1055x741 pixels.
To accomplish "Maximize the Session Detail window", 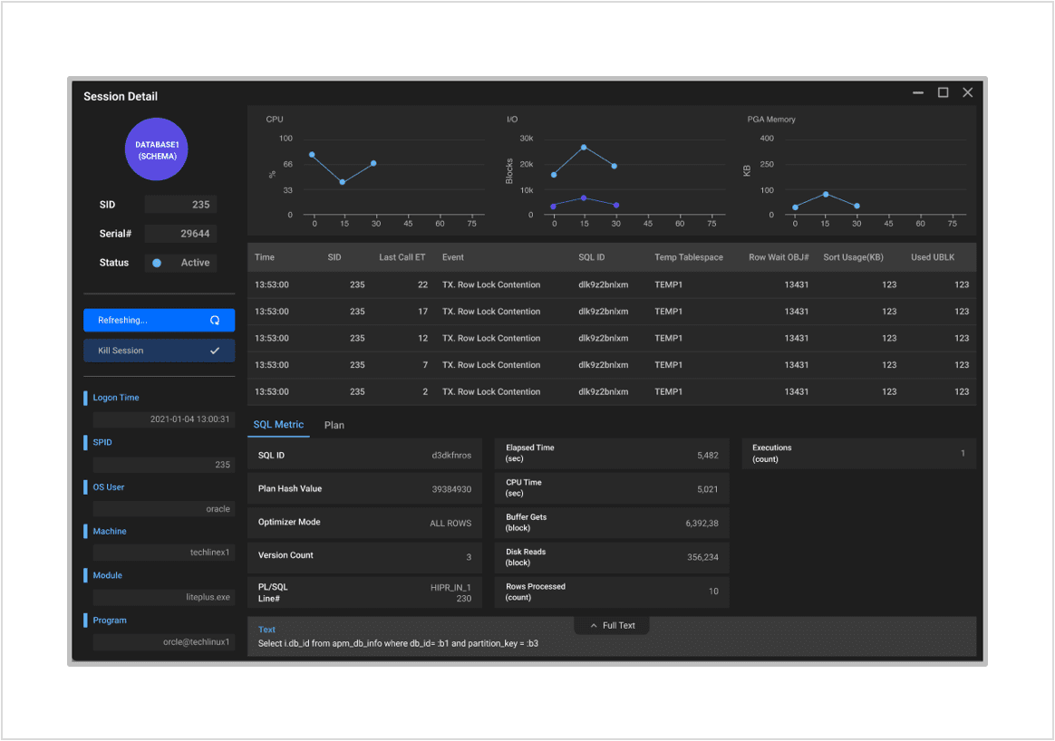I will coord(943,92).
